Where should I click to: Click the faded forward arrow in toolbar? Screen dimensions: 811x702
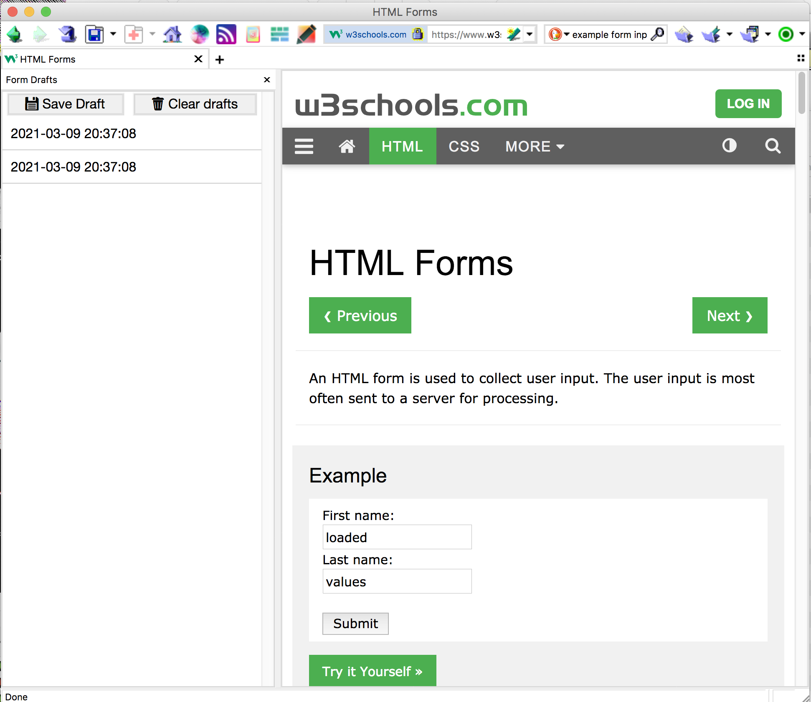pyautogui.click(x=41, y=34)
